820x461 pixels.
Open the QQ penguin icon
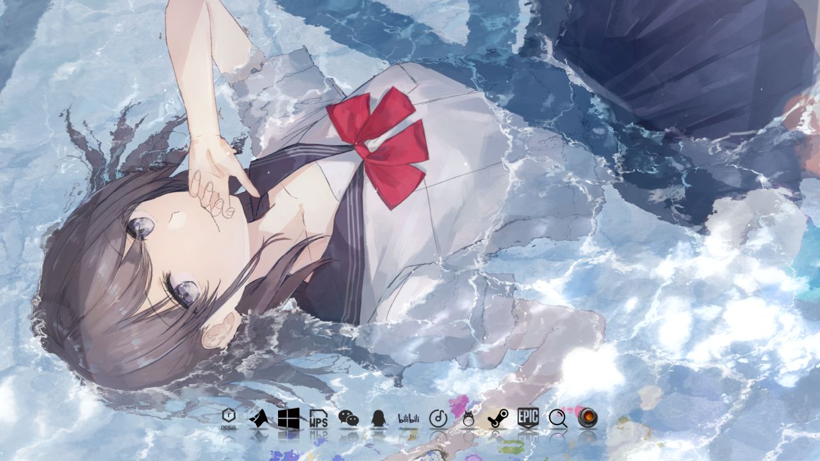(378, 418)
